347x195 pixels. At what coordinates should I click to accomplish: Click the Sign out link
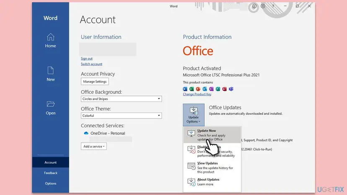86,58
